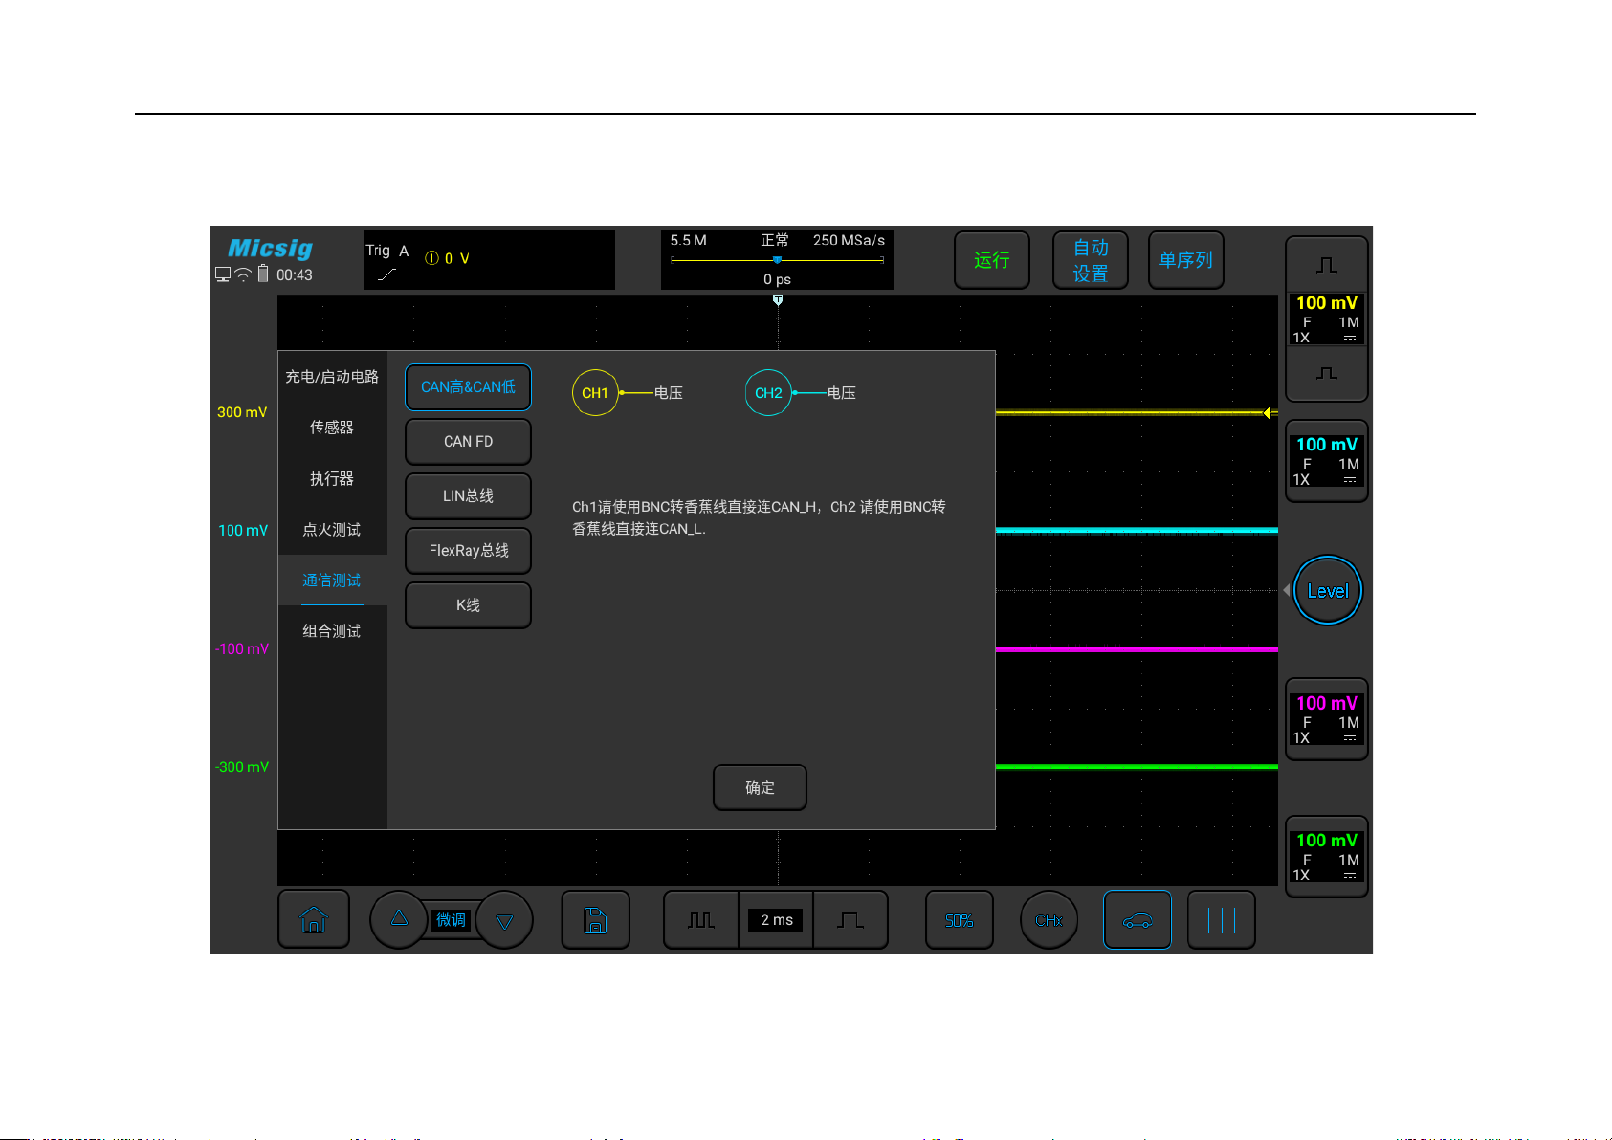Select the LIN总线 test option
1612x1140 pixels.
click(x=468, y=496)
